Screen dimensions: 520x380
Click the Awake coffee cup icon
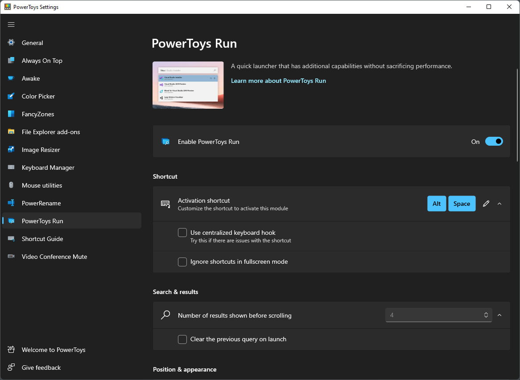point(11,78)
